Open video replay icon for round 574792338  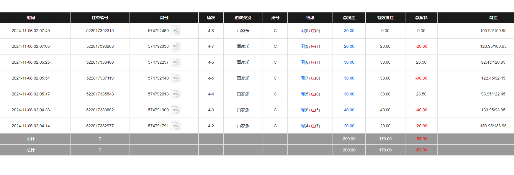coord(175,46)
